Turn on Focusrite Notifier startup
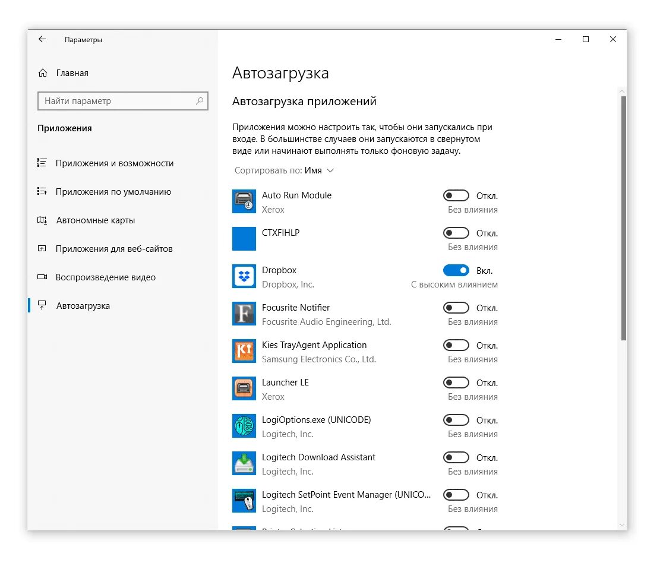Viewport: 660px width, 569px height. click(x=456, y=308)
